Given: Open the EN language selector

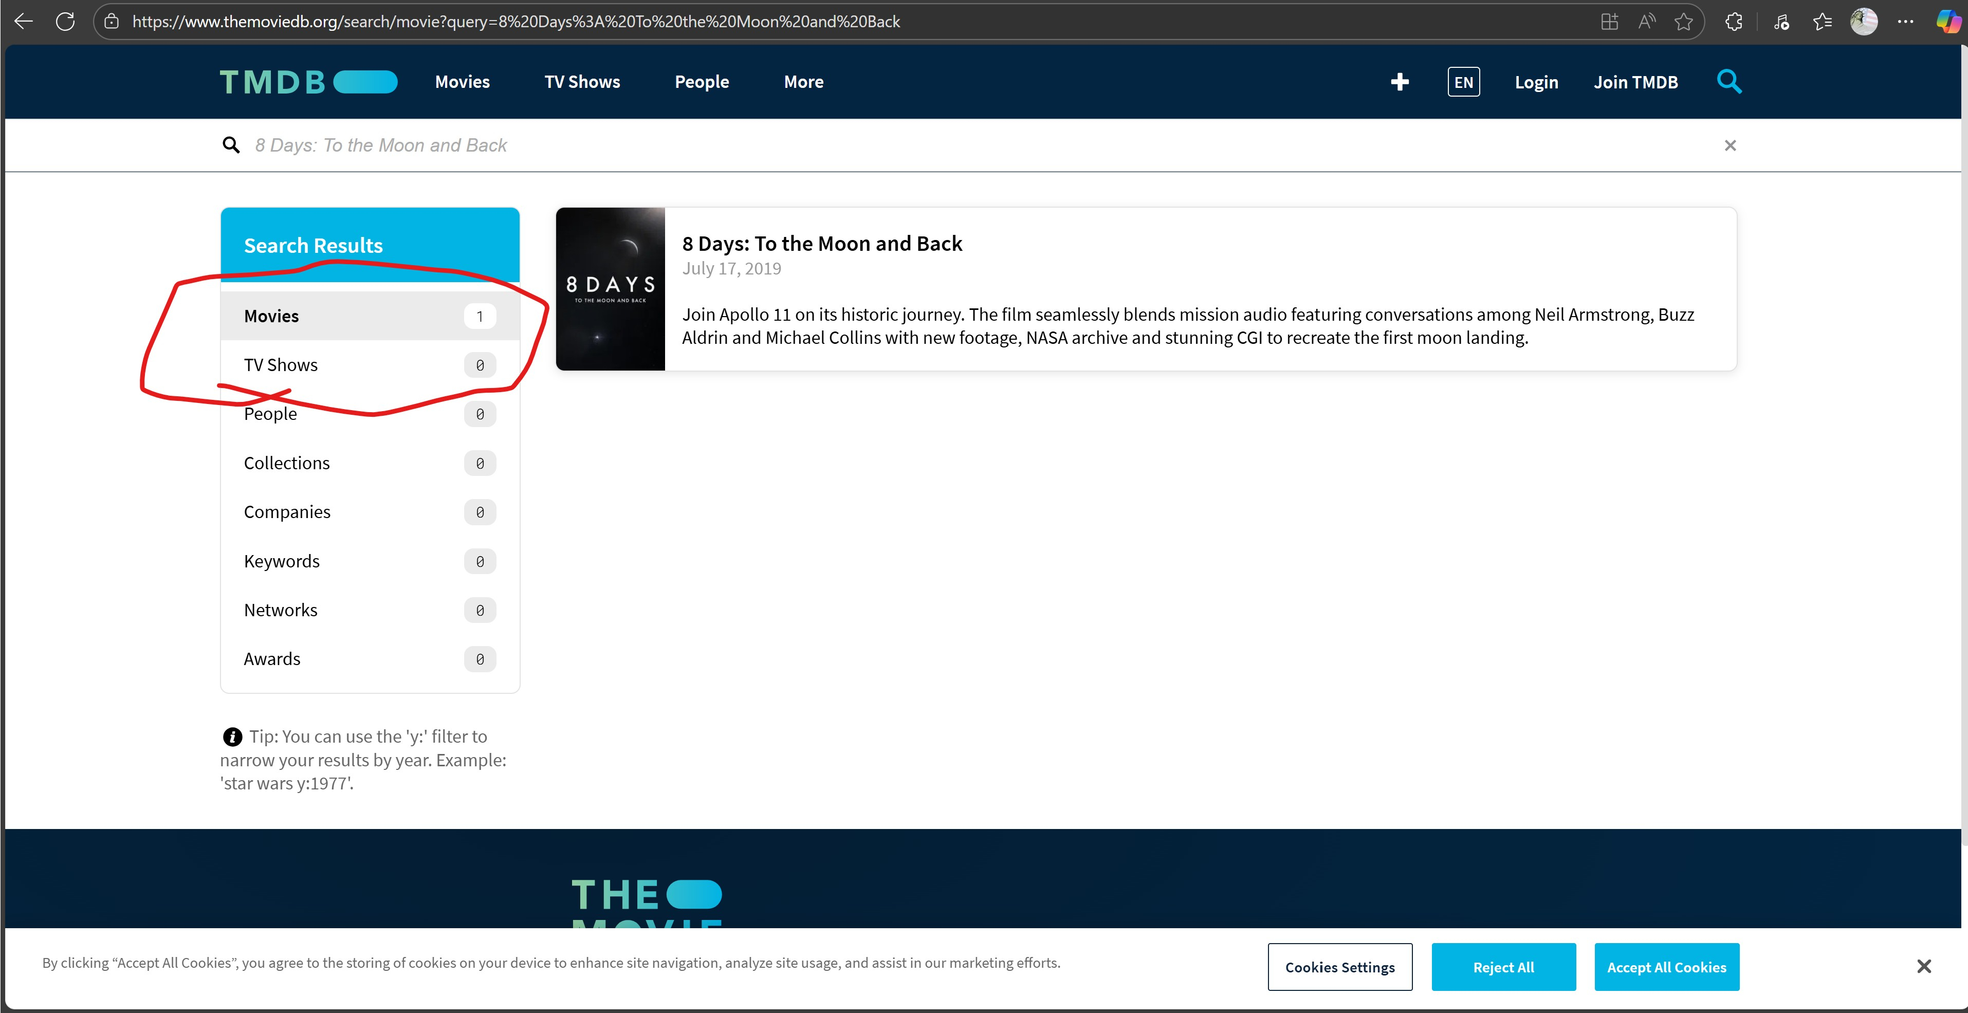Looking at the screenshot, I should coord(1463,82).
